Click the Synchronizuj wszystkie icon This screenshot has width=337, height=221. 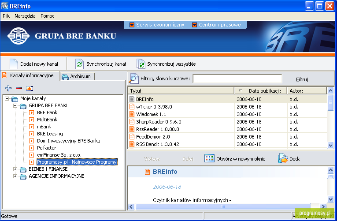tap(141, 64)
